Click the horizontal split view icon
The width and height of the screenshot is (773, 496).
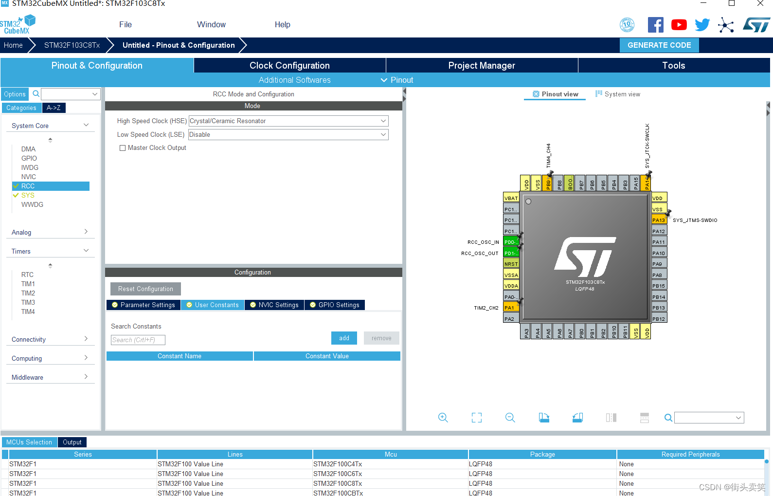(x=645, y=418)
